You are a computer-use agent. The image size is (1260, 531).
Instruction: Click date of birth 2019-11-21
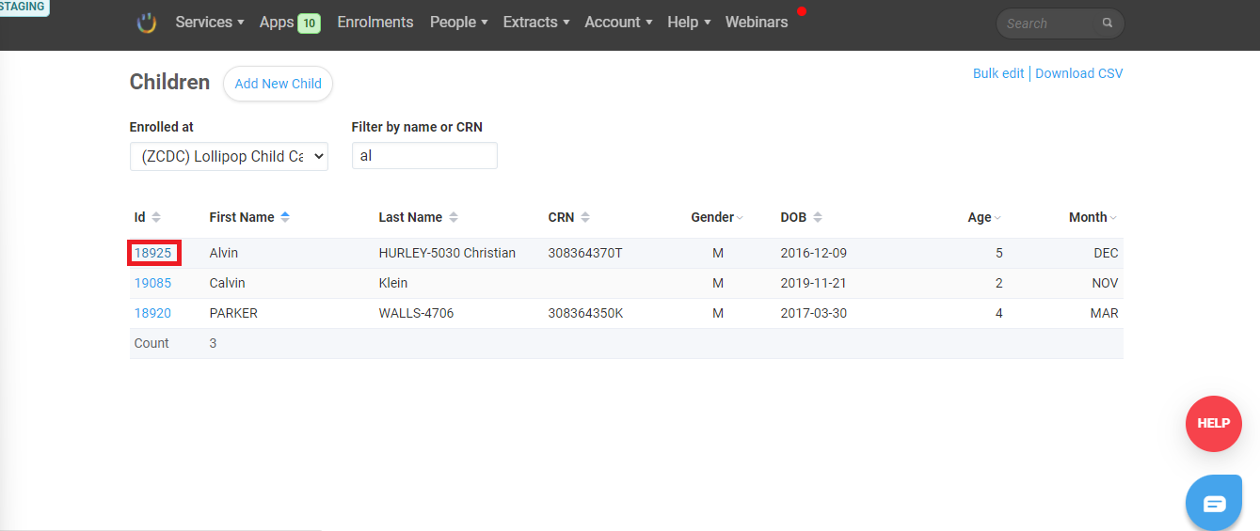coord(814,283)
